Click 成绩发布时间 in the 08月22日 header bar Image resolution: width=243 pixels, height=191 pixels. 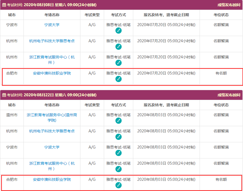[229, 95]
